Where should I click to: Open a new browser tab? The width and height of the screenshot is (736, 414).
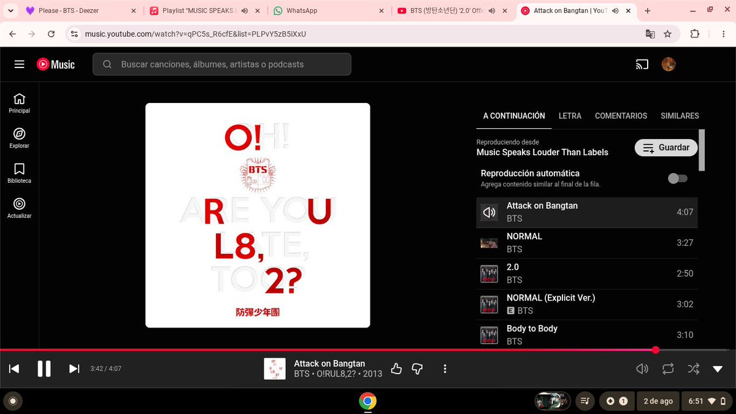point(648,10)
